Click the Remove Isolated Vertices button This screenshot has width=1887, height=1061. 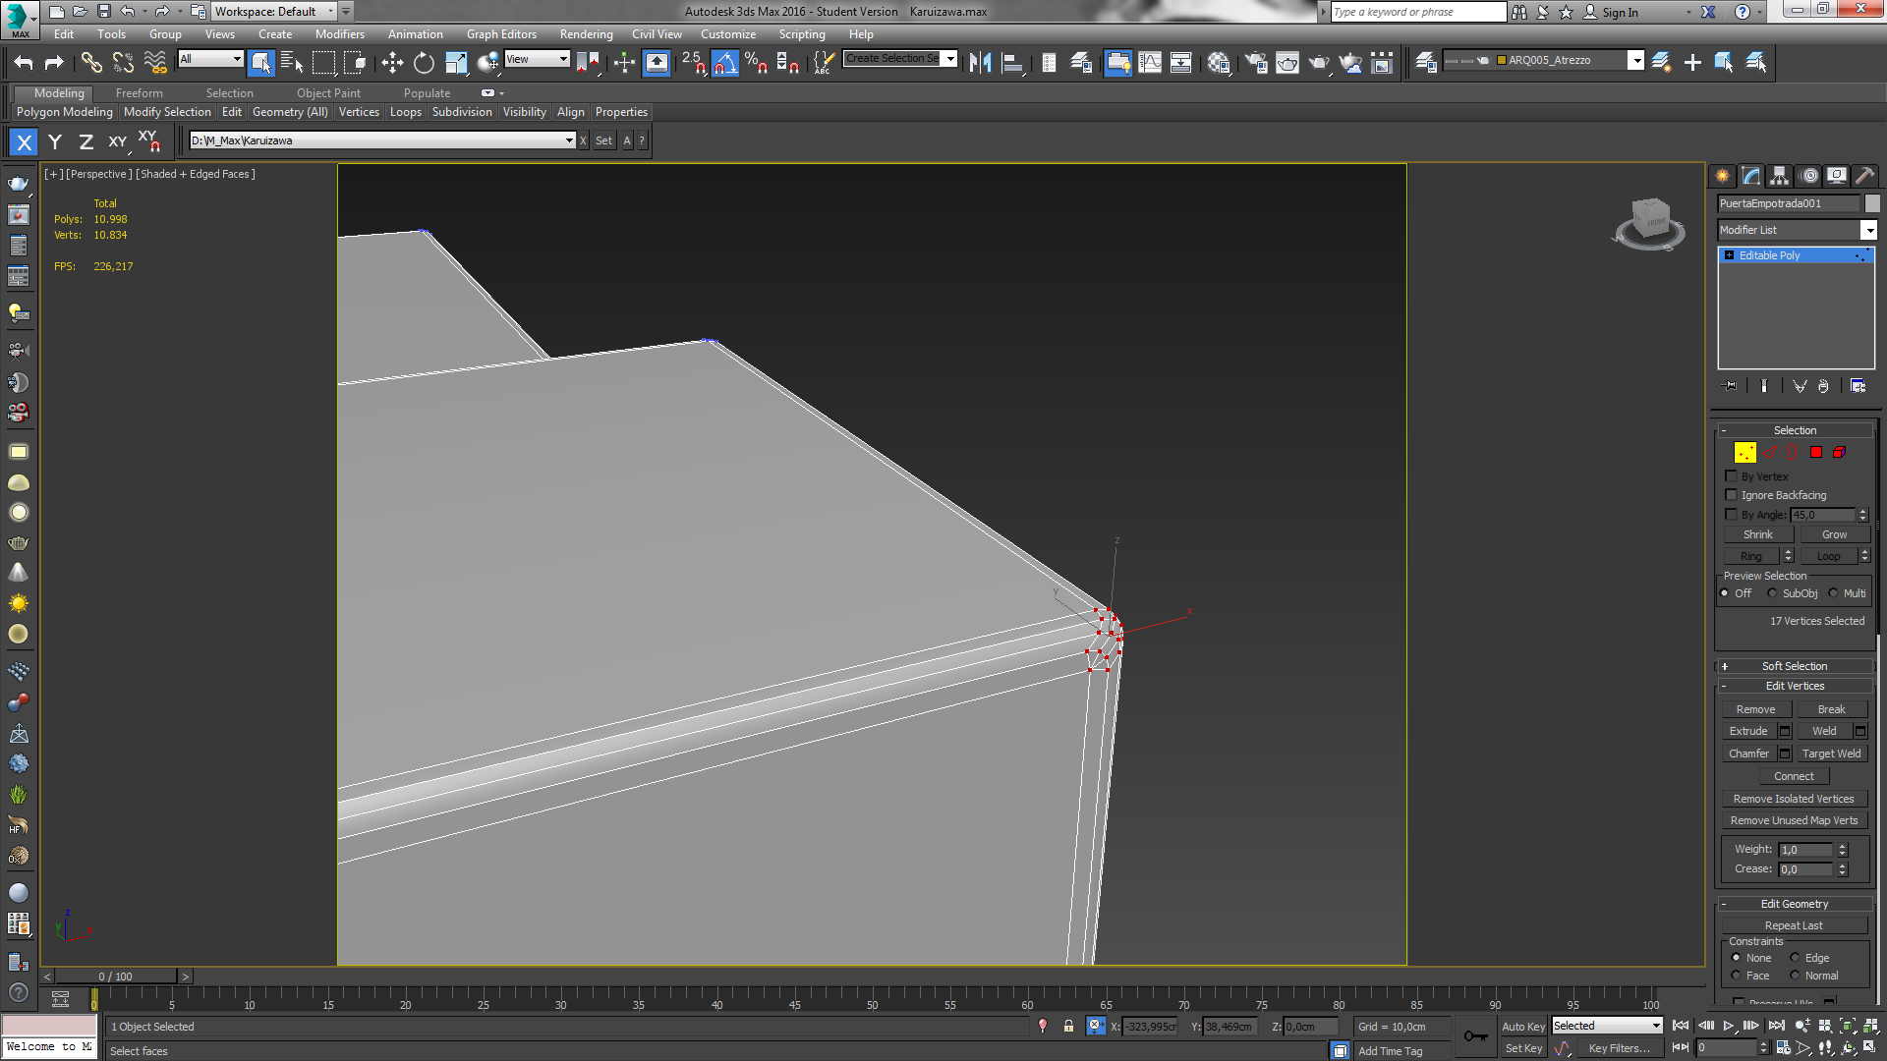pos(1794,799)
